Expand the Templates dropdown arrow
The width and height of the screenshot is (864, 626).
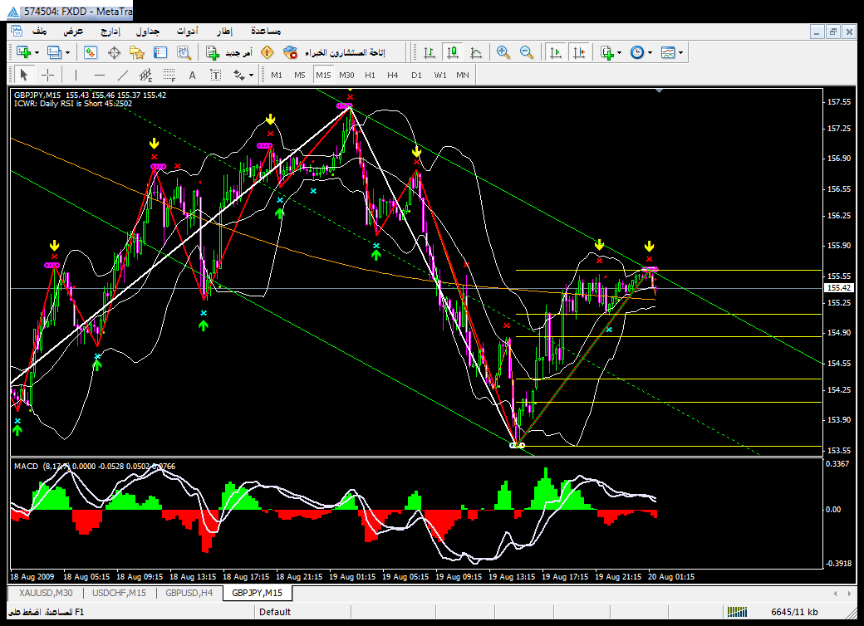pyautogui.click(x=681, y=52)
